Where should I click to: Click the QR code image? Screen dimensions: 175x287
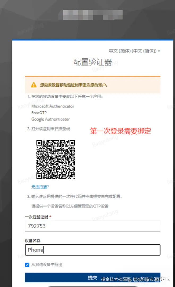[x=56, y=159]
